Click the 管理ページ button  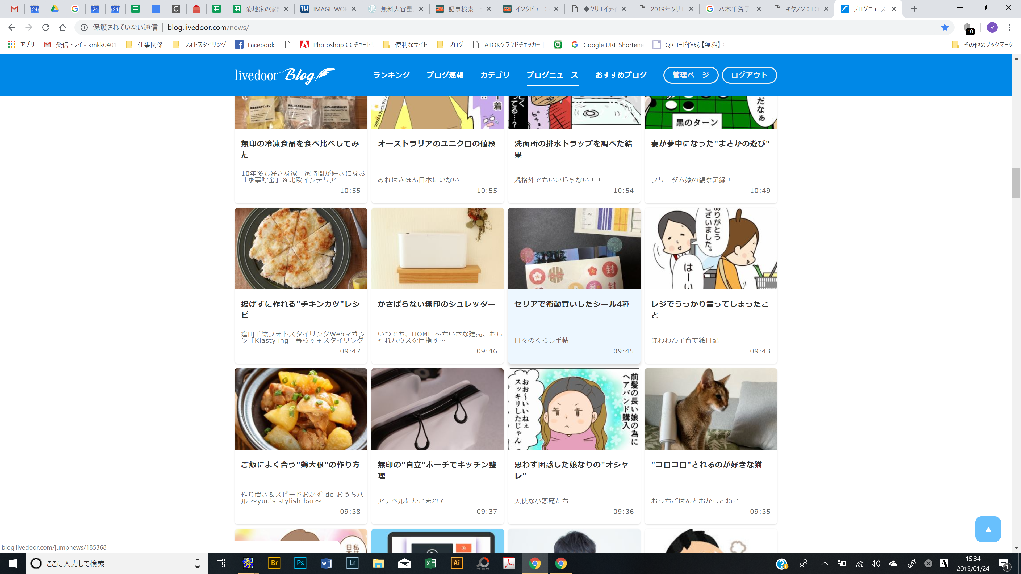[x=691, y=75]
